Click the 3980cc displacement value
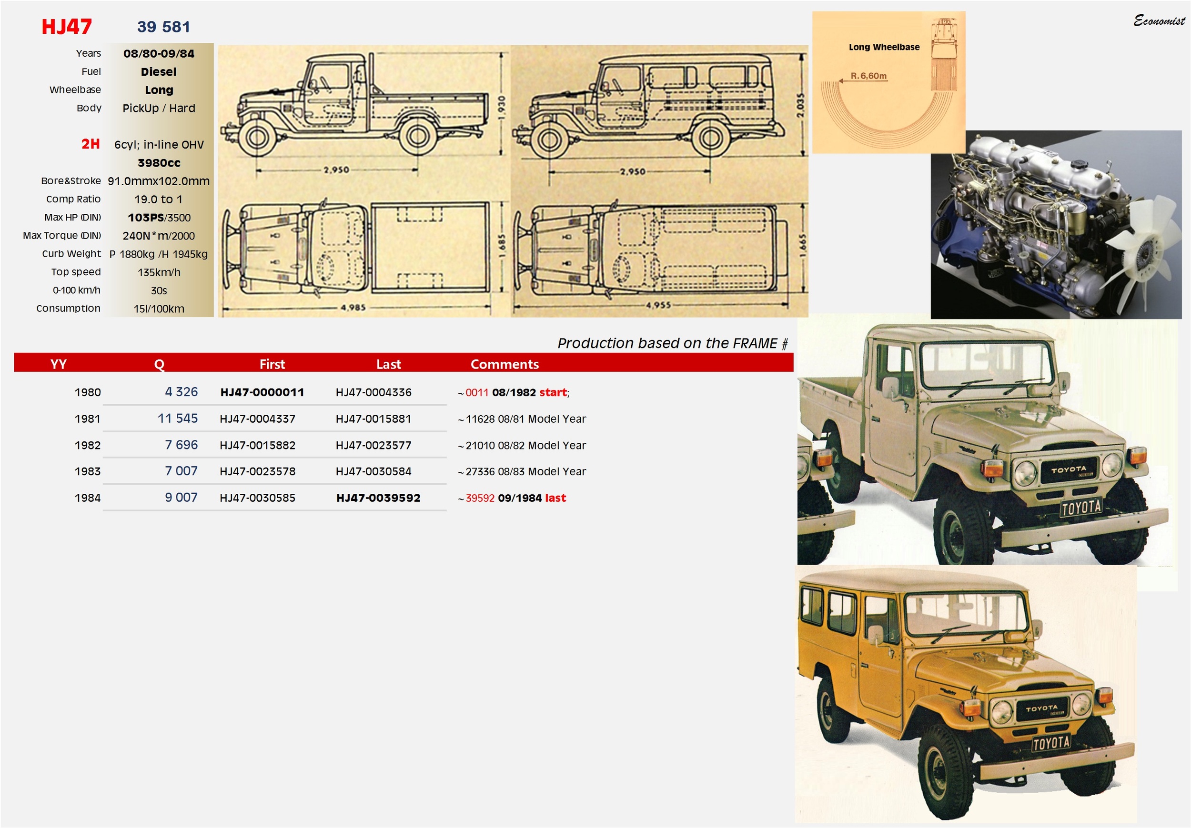The image size is (1191, 828). (x=159, y=163)
